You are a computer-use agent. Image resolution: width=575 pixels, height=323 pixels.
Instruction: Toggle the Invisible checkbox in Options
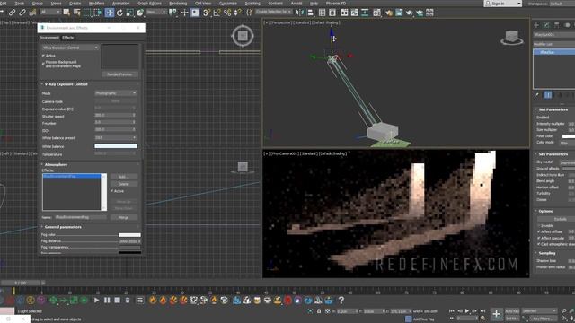[x=539, y=225]
